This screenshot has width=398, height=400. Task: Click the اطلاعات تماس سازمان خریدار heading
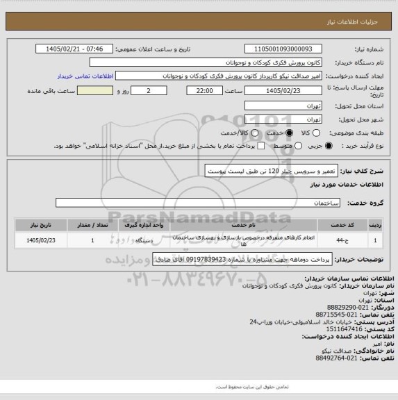click(349, 278)
